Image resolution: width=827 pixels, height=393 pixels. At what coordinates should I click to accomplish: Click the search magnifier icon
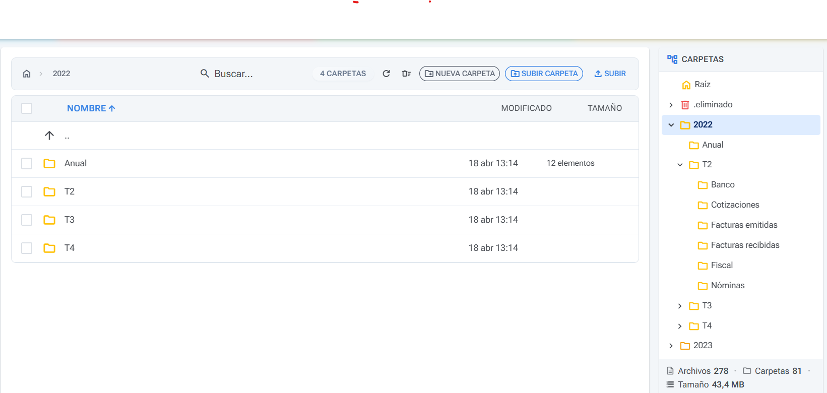pos(205,74)
